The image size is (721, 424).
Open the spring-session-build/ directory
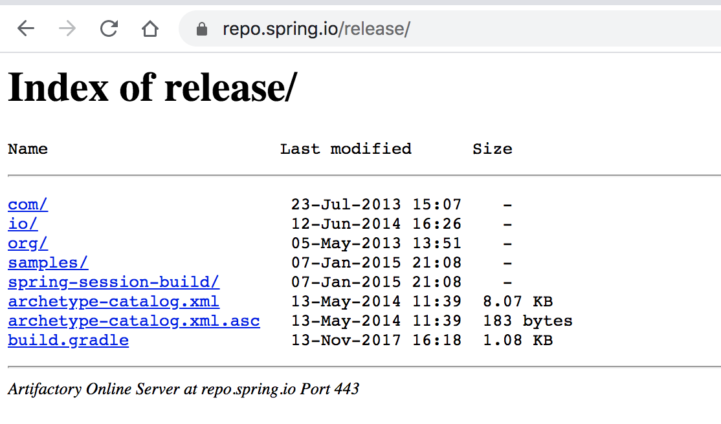[x=113, y=282]
